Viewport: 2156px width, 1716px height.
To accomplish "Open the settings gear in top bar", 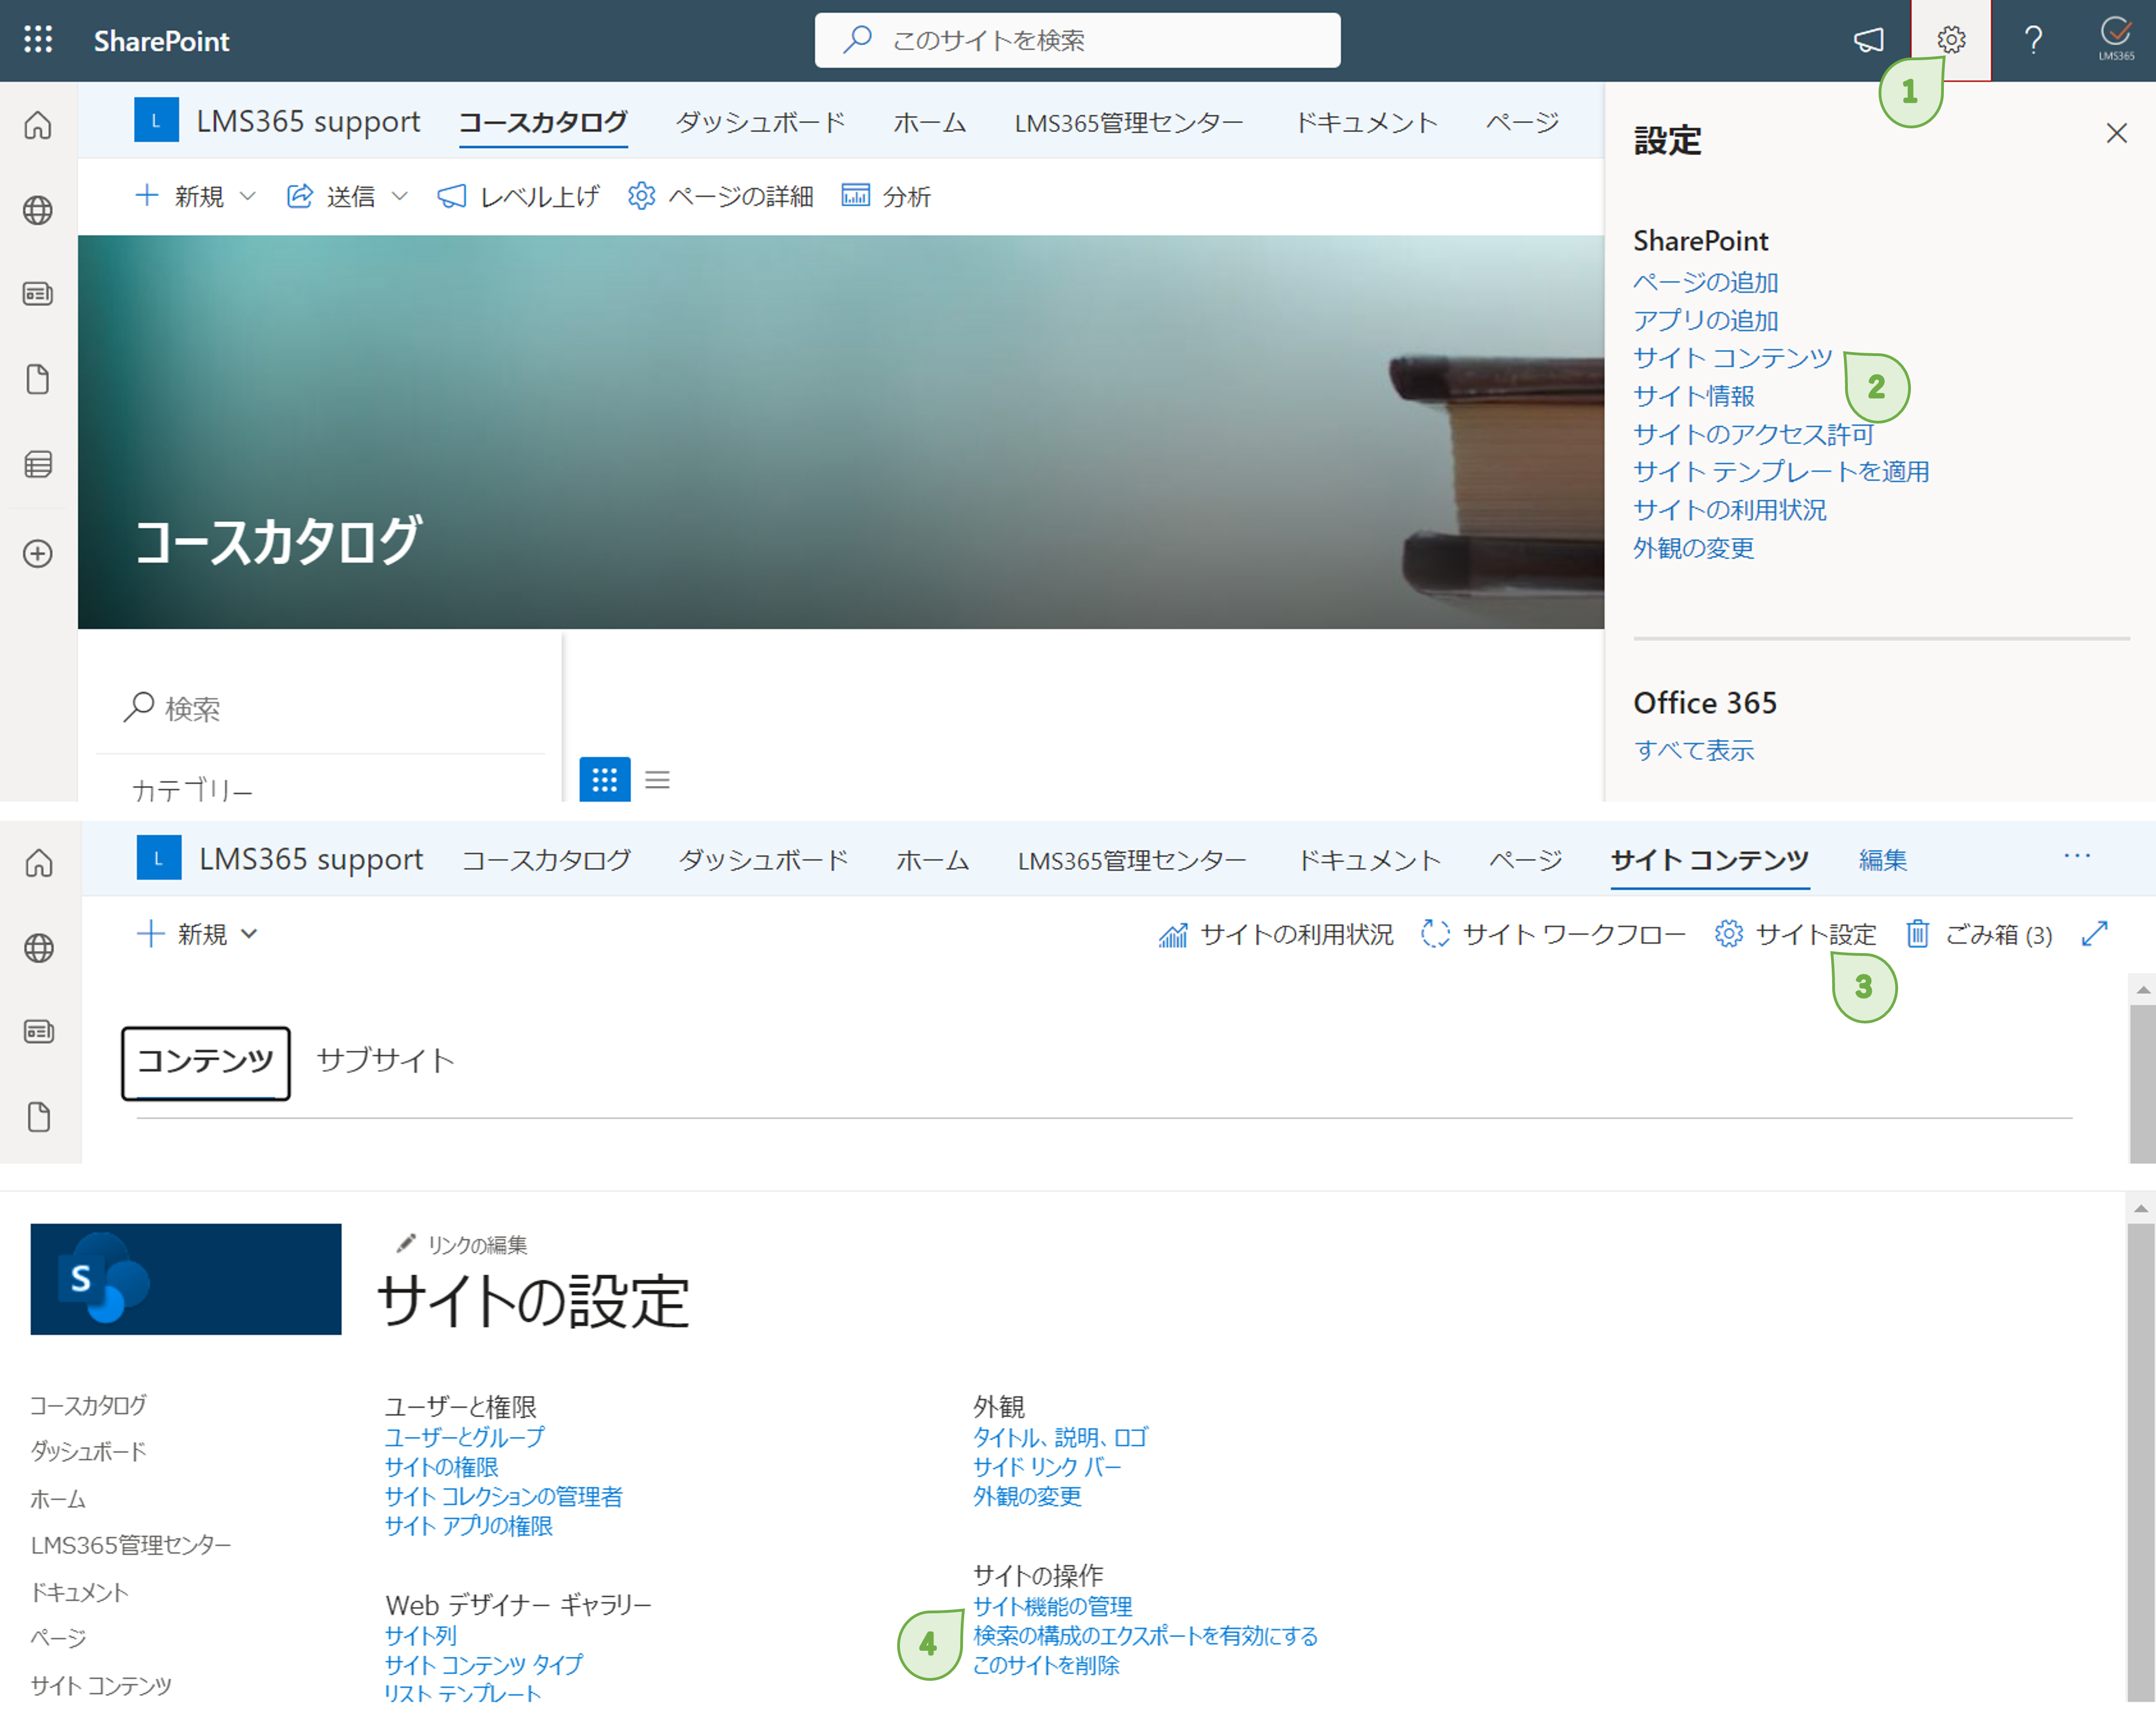I will pos(1950,40).
